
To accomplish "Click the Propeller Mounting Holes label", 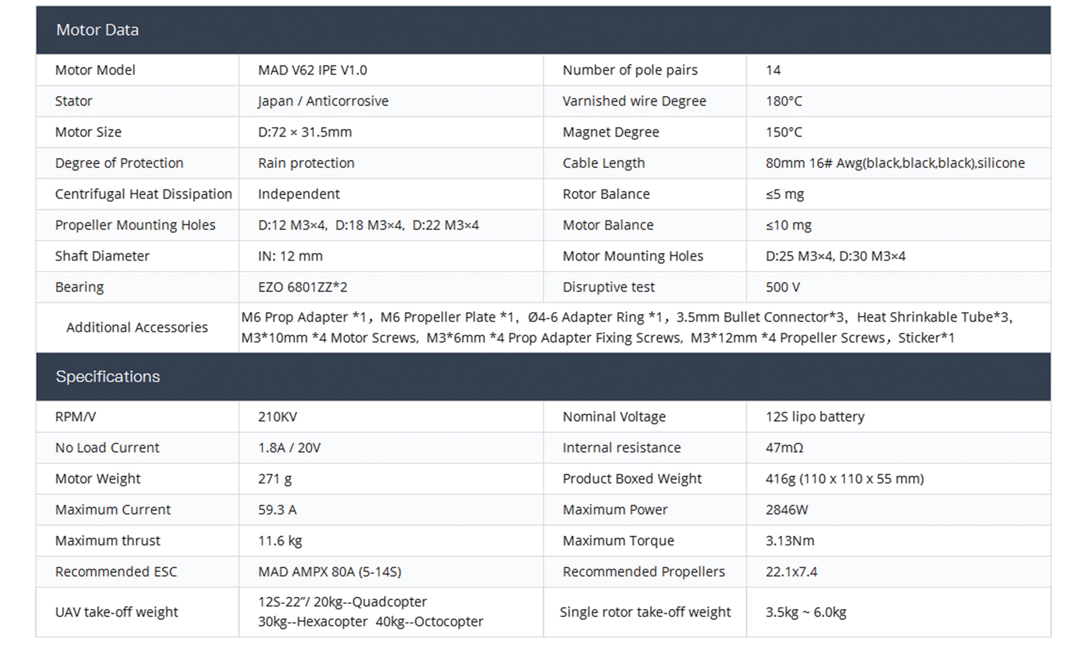I will pos(135,225).
